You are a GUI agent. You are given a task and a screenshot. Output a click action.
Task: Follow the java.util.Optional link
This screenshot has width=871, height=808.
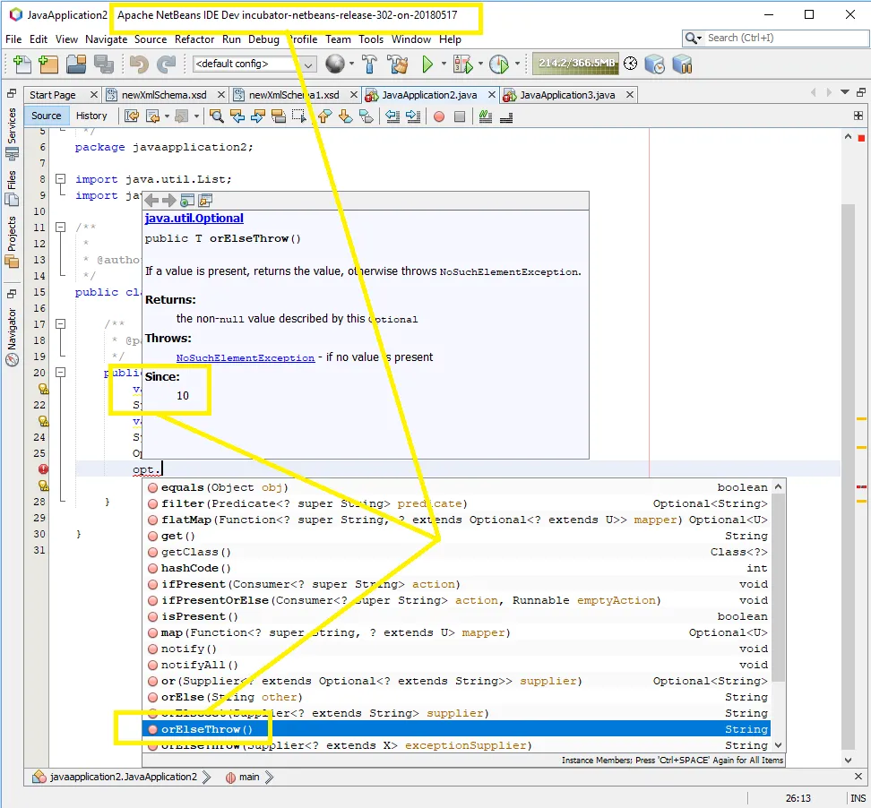[194, 218]
